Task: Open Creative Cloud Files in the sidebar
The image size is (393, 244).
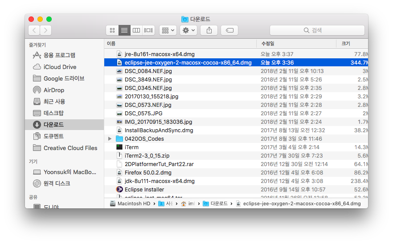Action: (65, 148)
